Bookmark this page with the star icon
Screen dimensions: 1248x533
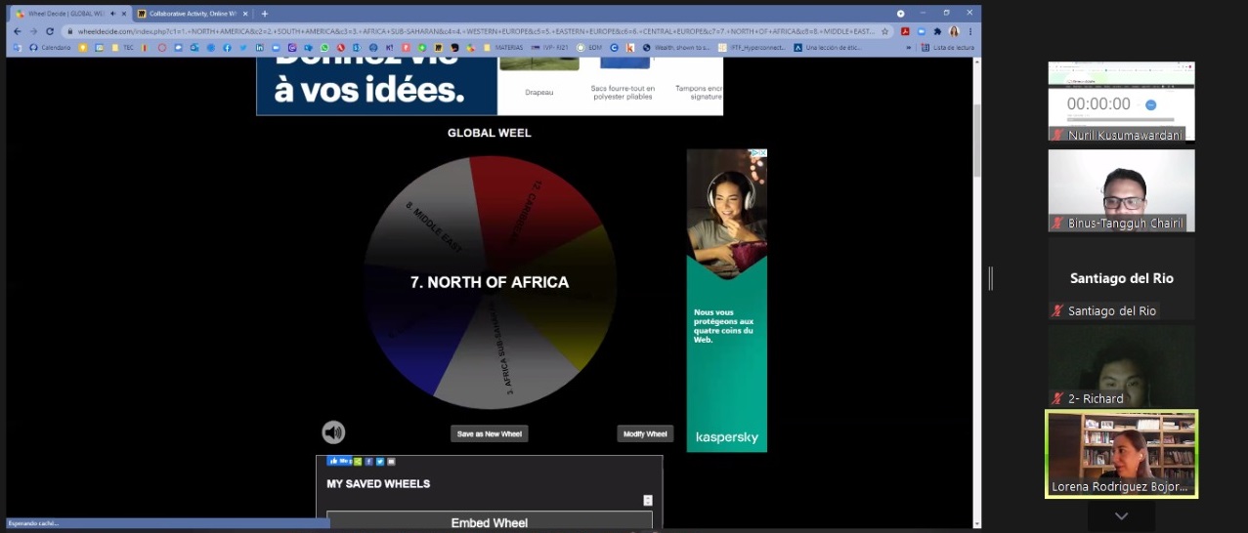(885, 31)
